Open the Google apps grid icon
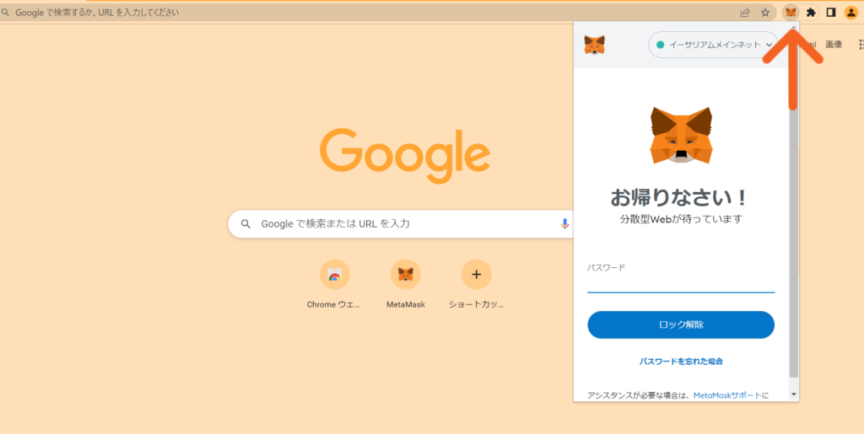This screenshot has height=434, width=864. (x=861, y=45)
